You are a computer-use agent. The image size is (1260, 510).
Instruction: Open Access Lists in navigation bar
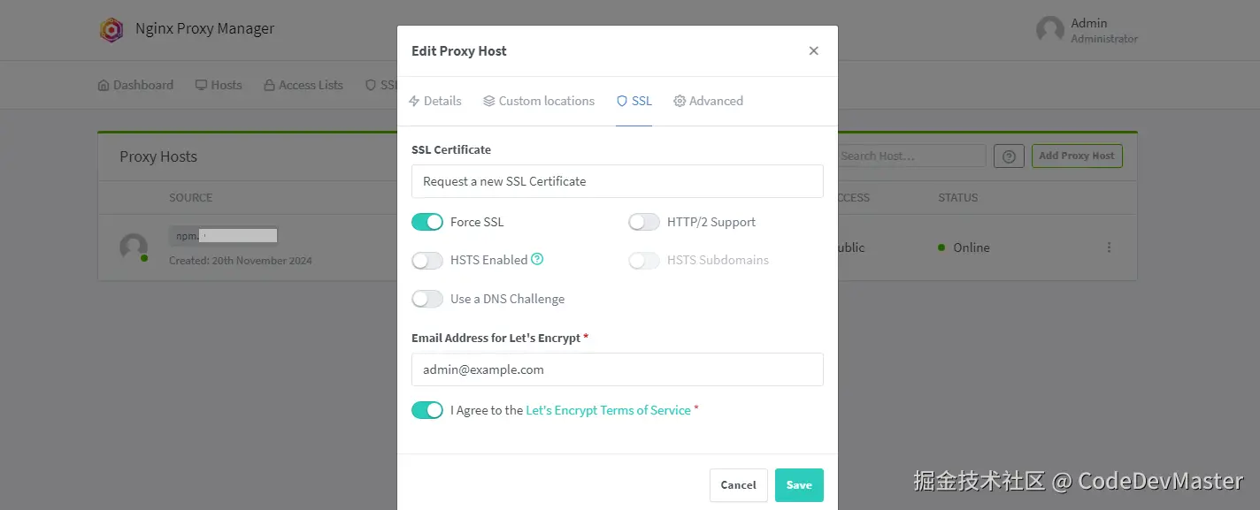[303, 85]
